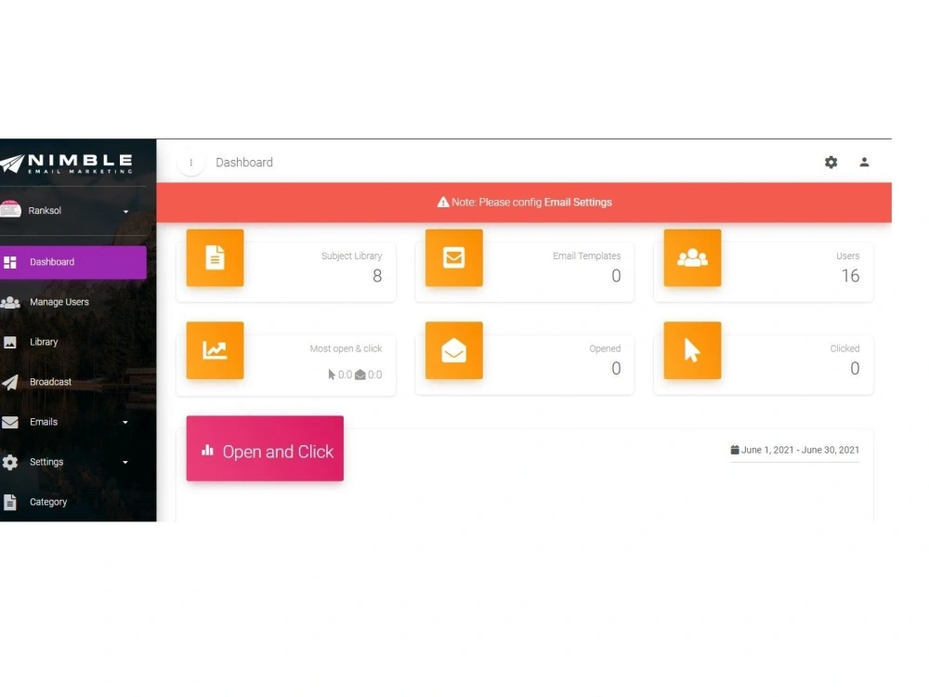929x697 pixels.
Task: Click the small envelope icon beside 0:0
Action: point(360,375)
